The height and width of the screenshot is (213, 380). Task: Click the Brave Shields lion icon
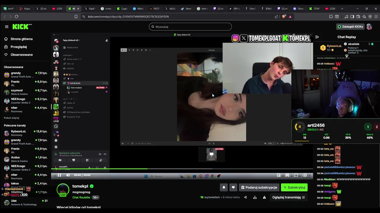point(284,17)
